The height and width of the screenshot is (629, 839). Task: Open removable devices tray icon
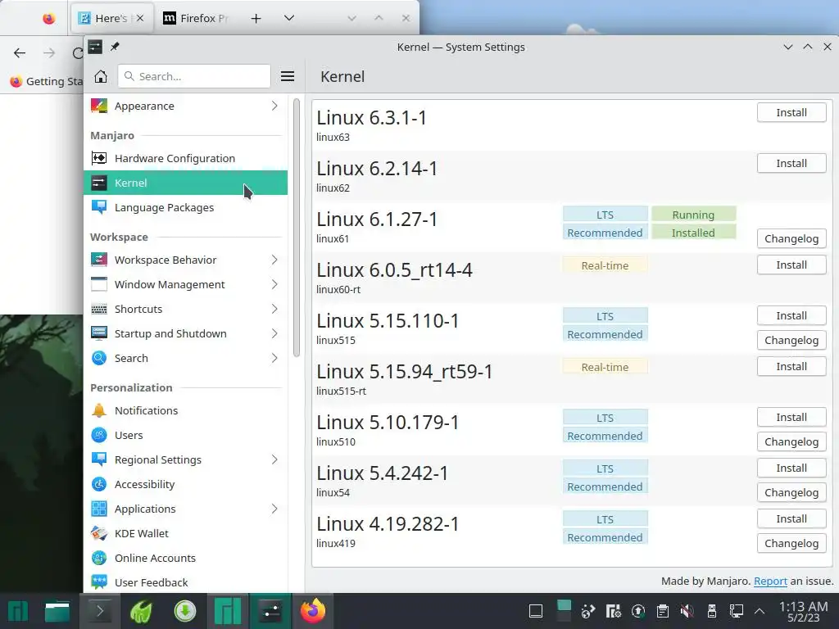pos(712,611)
